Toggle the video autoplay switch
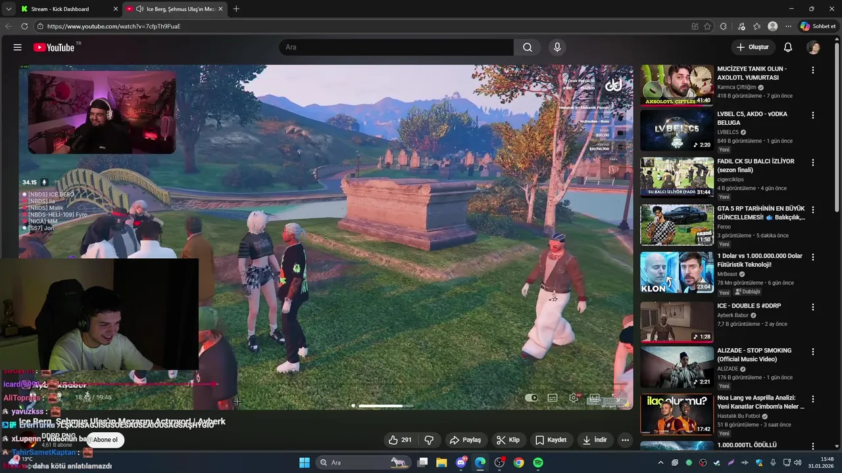This screenshot has width=842, height=473. click(x=532, y=397)
